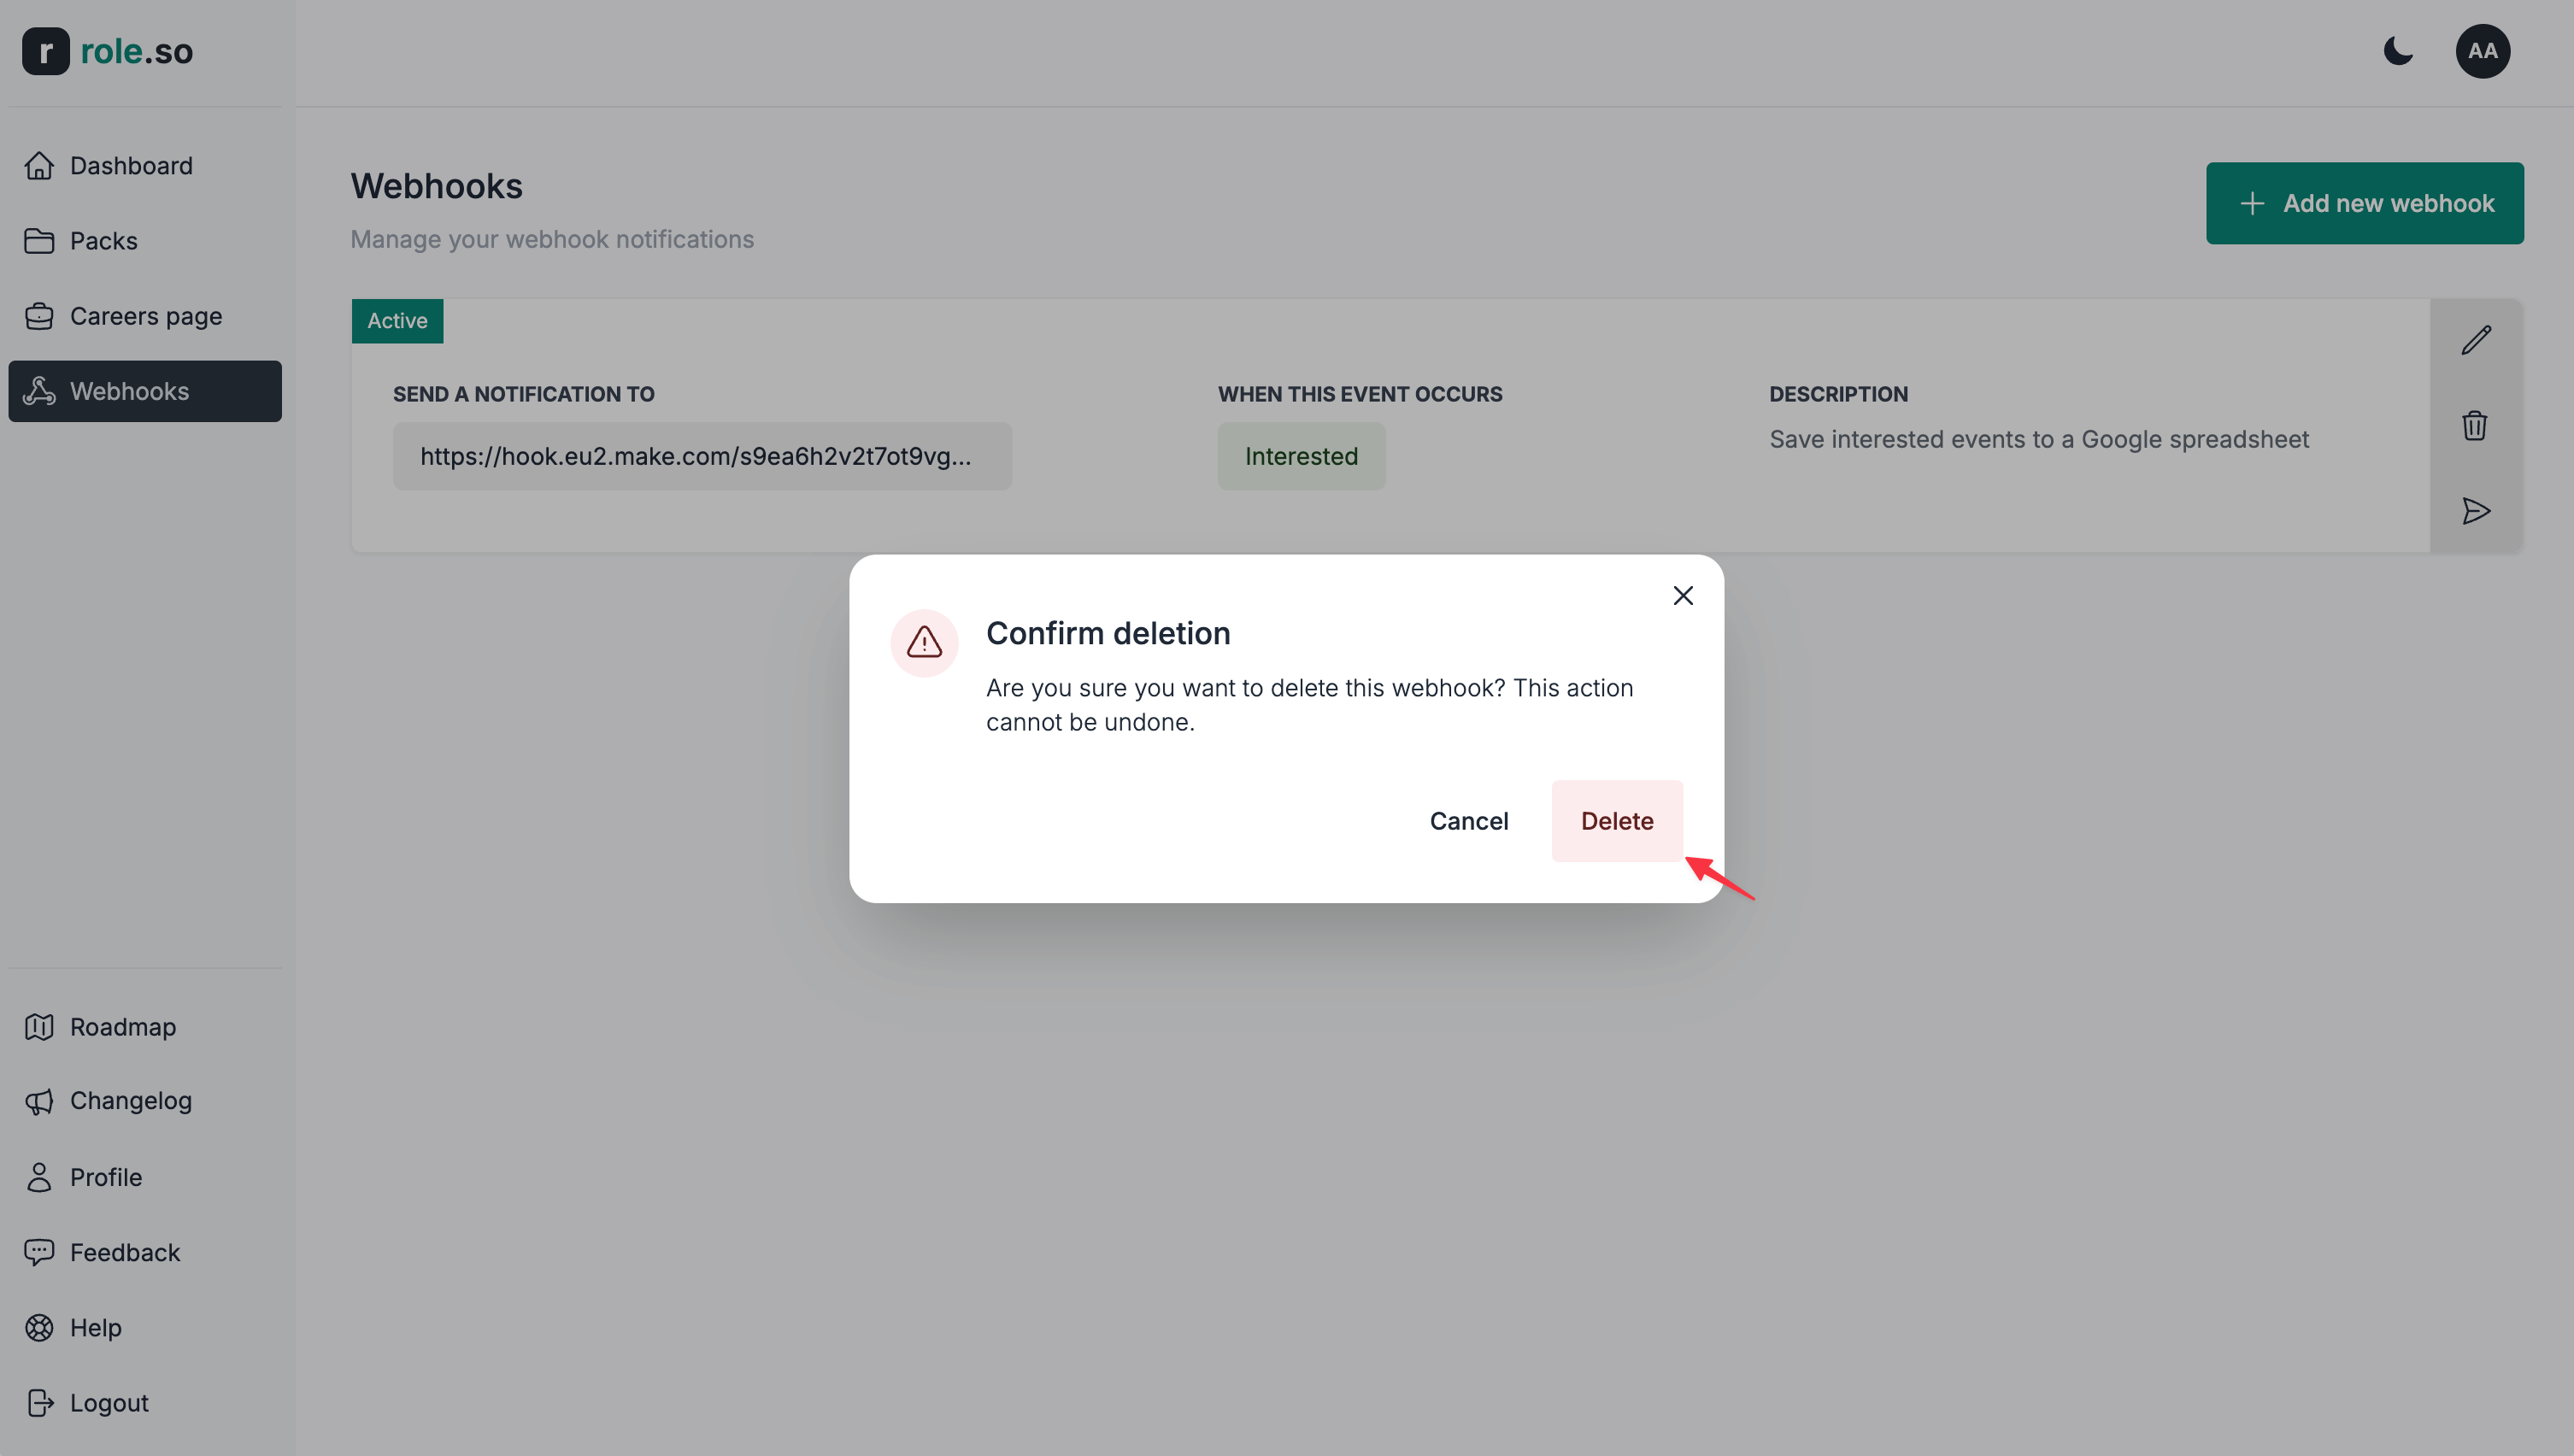2574x1456 pixels.
Task: Open Changelog from the sidebar
Action: pyautogui.click(x=131, y=1100)
